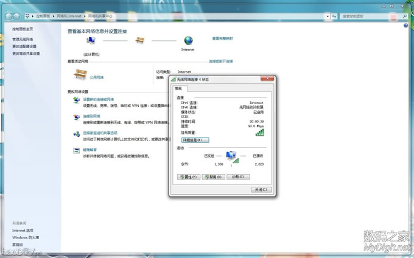The width and height of the screenshot is (414, 258).
Task: Click the 设置新的连接或网络 icon
Action: pyautogui.click(x=76, y=100)
